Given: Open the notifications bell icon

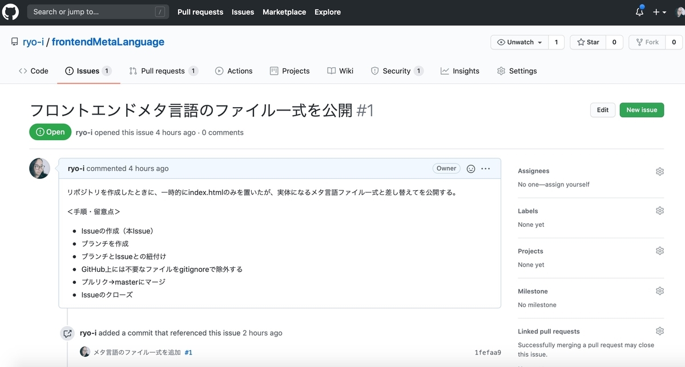Looking at the screenshot, I should (639, 11).
